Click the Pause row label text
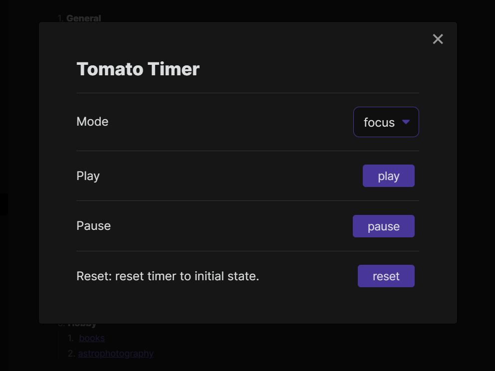 [x=93, y=225]
